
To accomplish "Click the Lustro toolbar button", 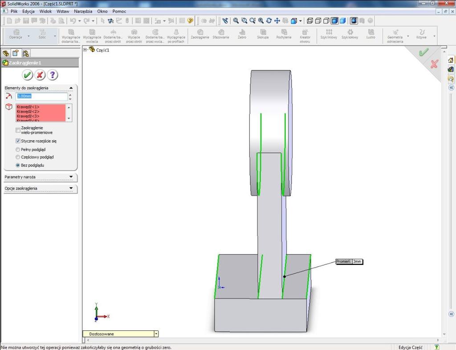I will 371,34.
